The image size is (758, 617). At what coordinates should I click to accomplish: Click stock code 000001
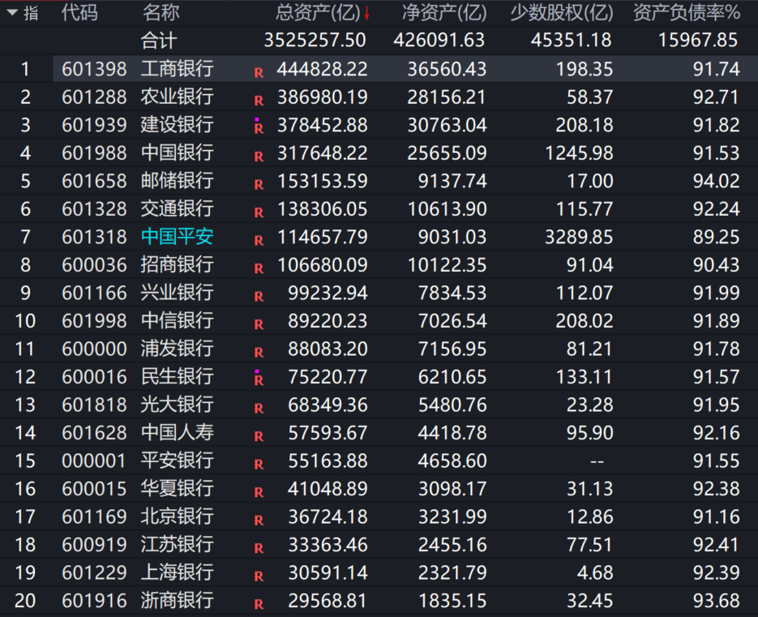point(94,461)
